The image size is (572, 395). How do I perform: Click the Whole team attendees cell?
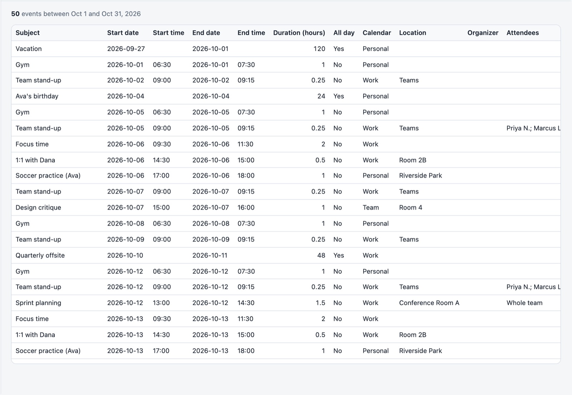pyautogui.click(x=524, y=303)
